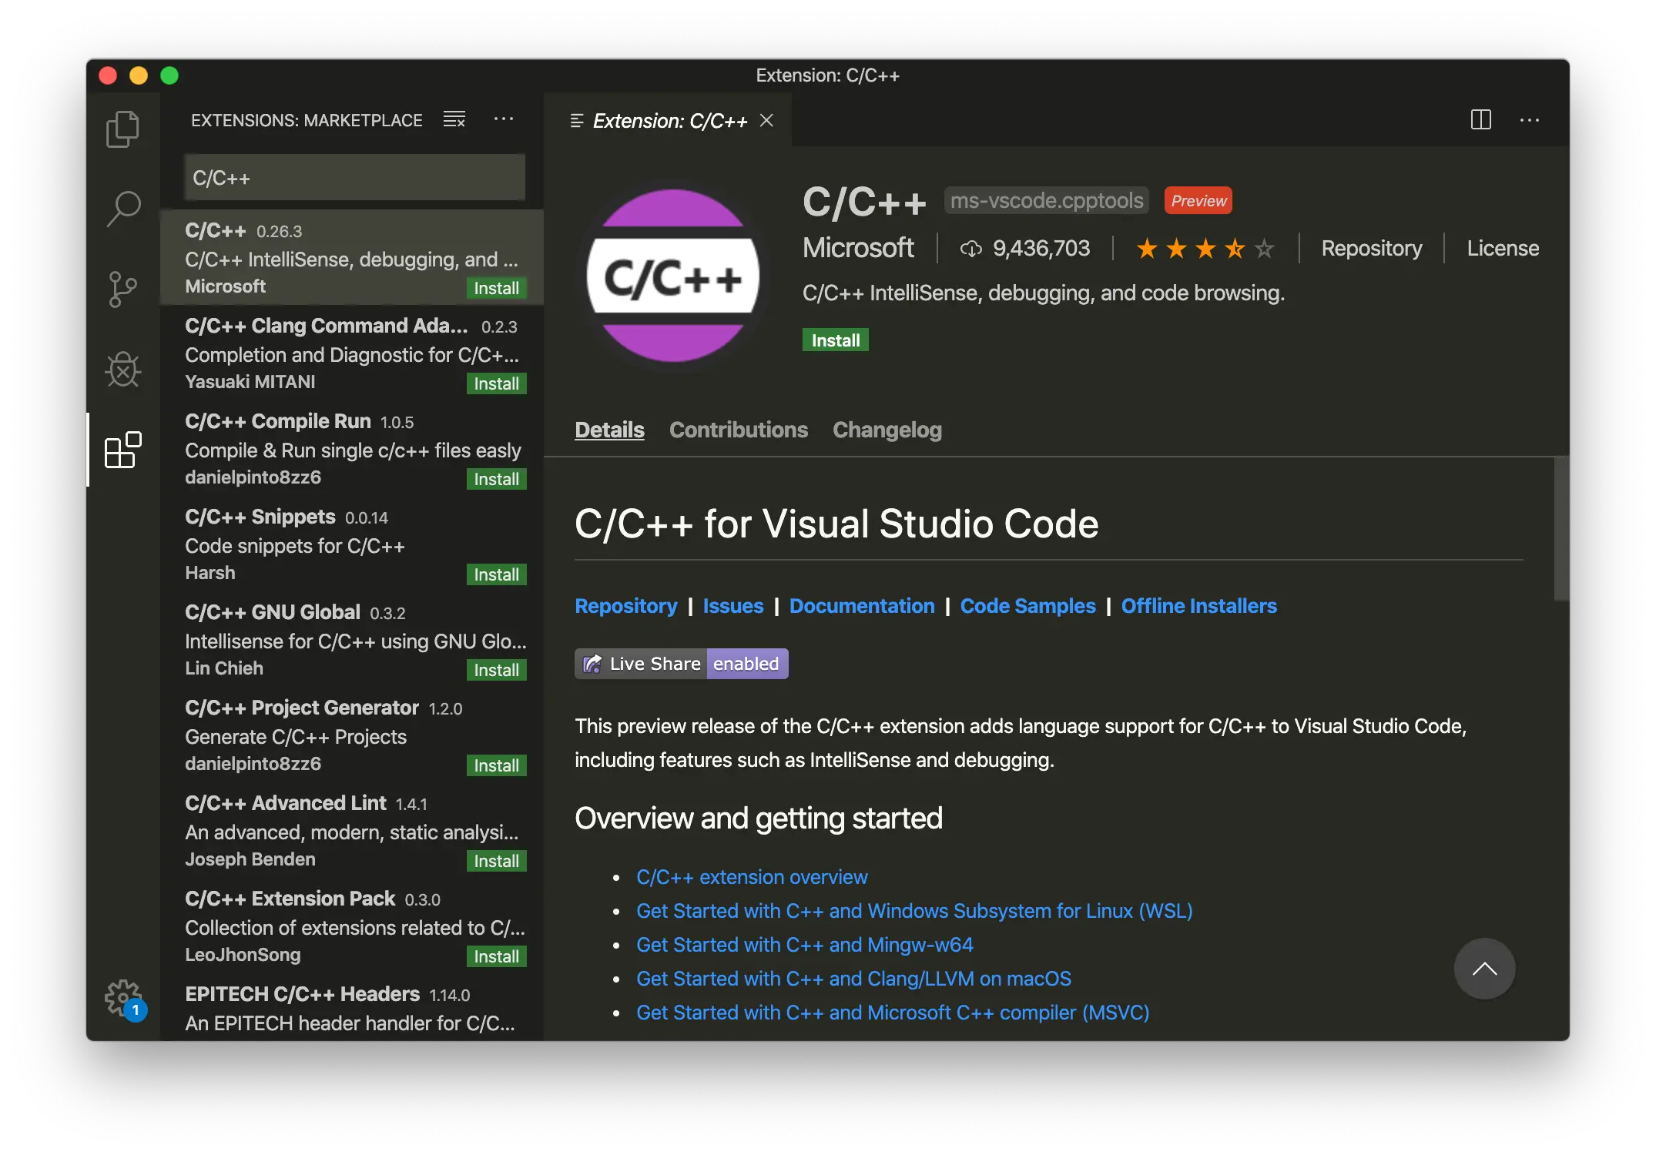Image resolution: width=1656 pixels, height=1155 pixels.
Task: Click the Extensions Marketplace icon
Action: pos(123,447)
